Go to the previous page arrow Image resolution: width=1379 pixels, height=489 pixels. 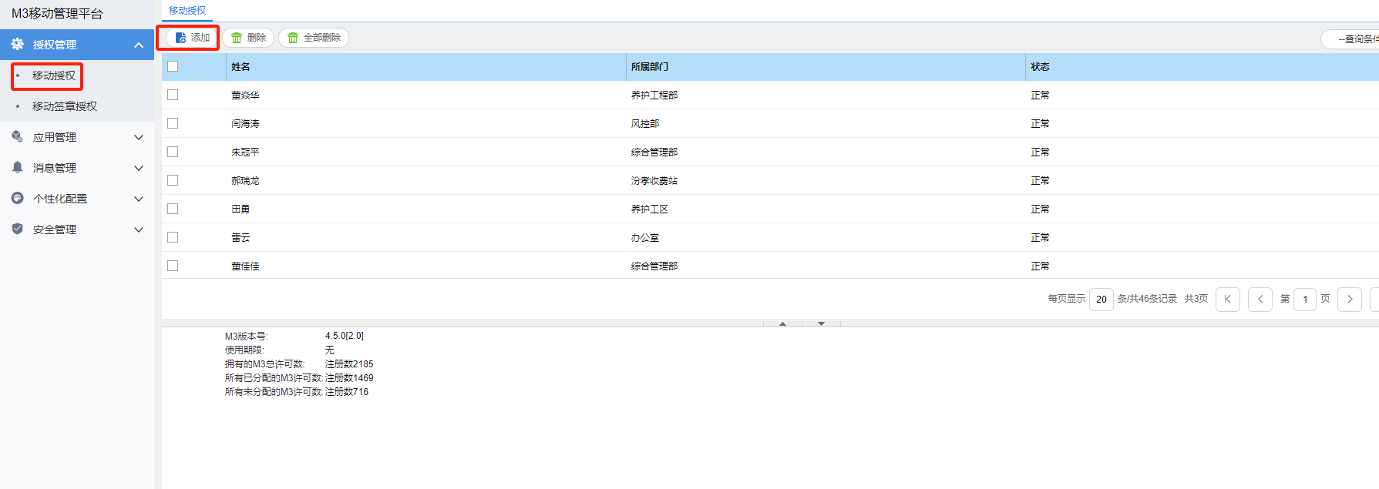tap(1260, 299)
